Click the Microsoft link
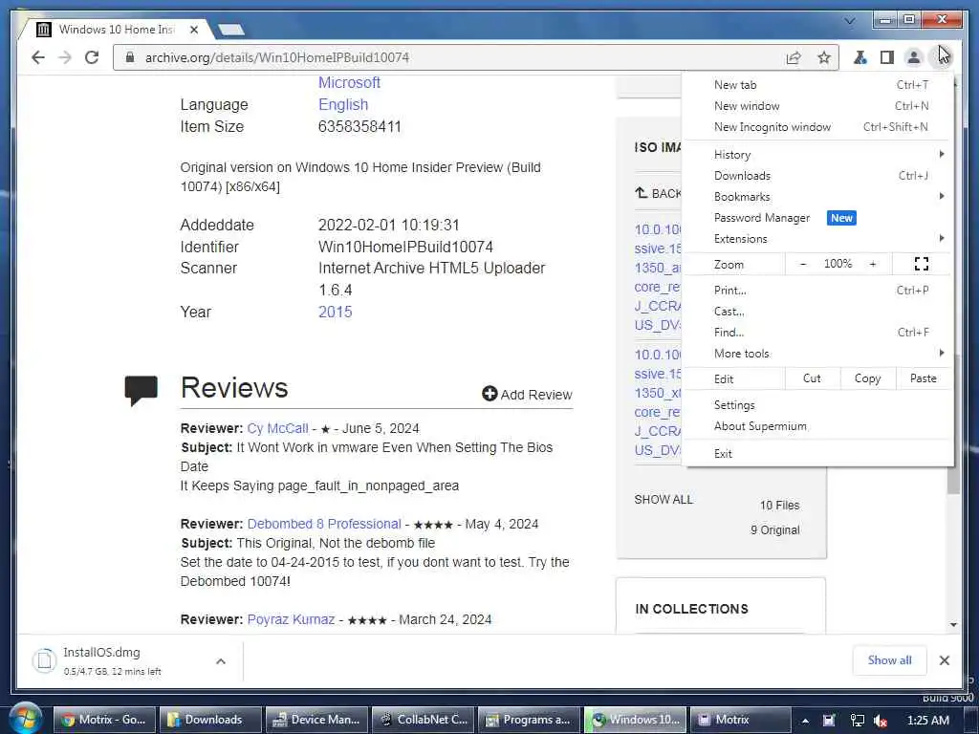The width and height of the screenshot is (979, 734). (x=349, y=82)
